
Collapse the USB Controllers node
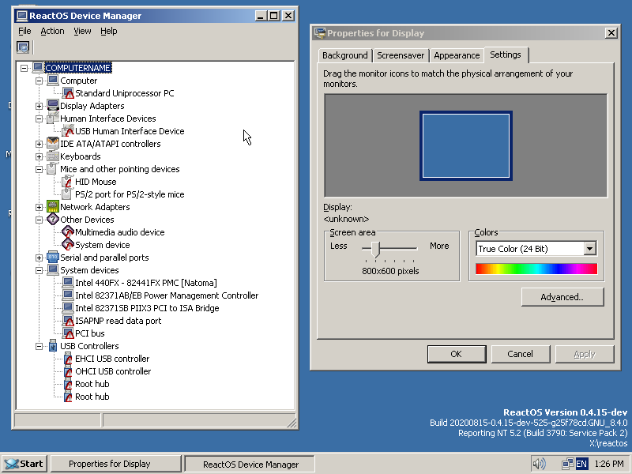tap(39, 346)
